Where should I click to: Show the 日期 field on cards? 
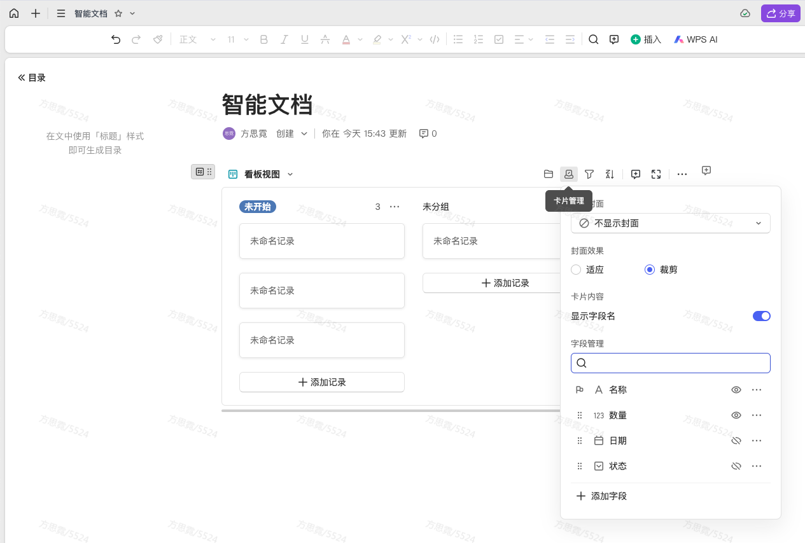736,441
